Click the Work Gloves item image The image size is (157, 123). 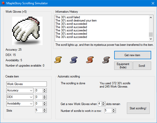[x=27, y=31]
